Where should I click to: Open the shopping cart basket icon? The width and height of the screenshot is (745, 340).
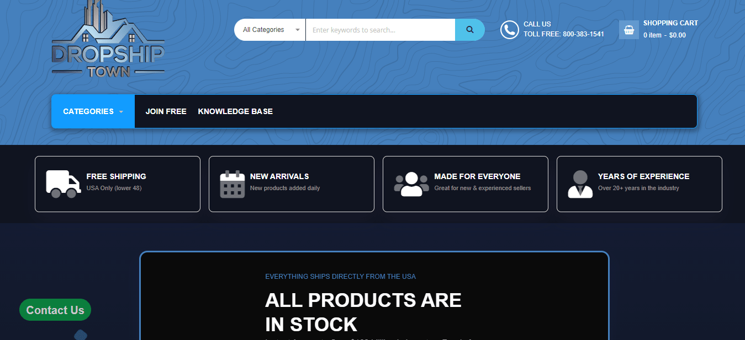tap(628, 30)
